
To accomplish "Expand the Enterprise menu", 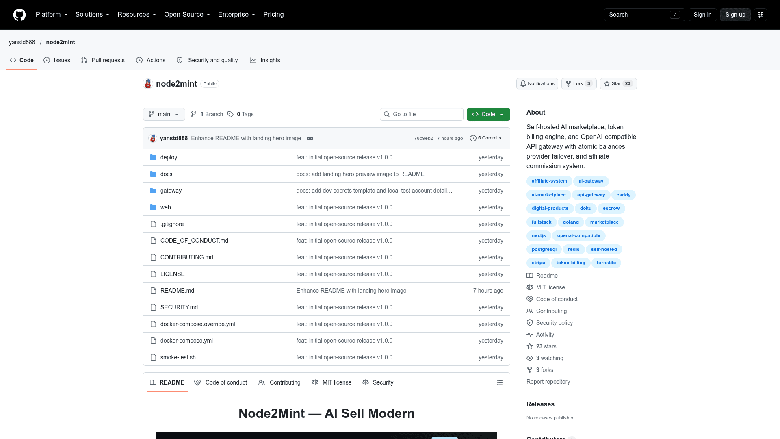I will coord(237,15).
